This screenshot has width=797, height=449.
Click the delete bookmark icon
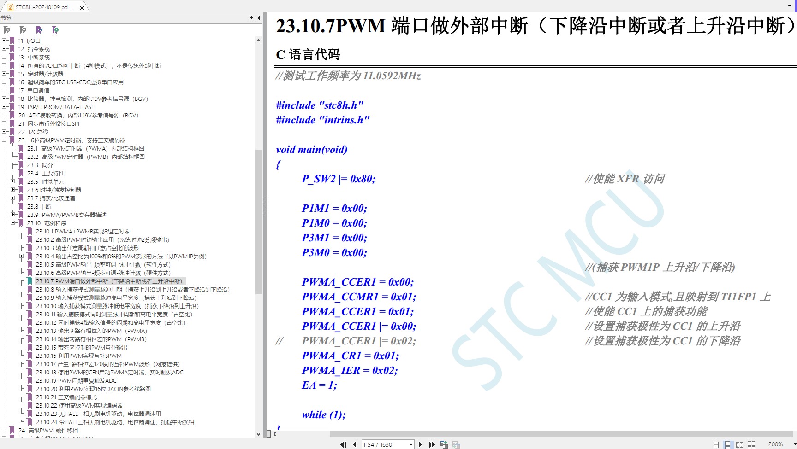tap(7, 30)
